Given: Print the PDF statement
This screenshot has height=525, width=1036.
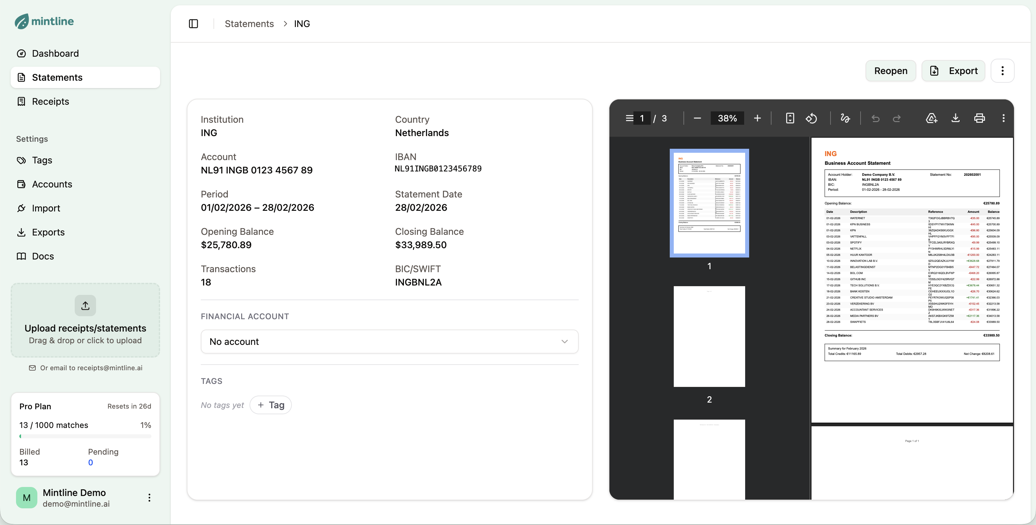Looking at the screenshot, I should pyautogui.click(x=979, y=118).
